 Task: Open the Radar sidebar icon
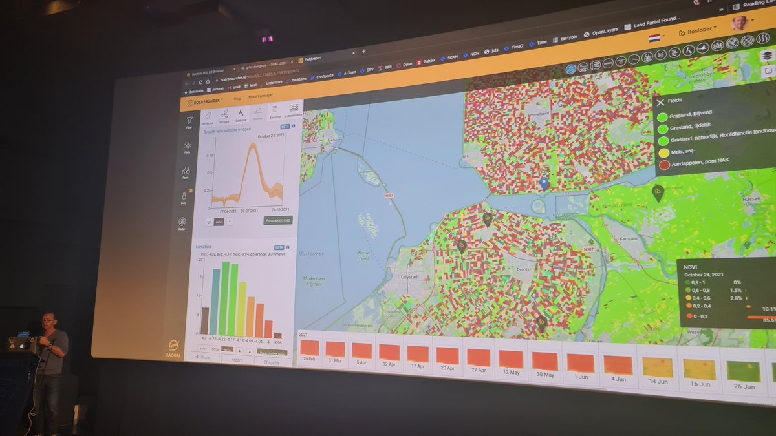[x=182, y=222]
